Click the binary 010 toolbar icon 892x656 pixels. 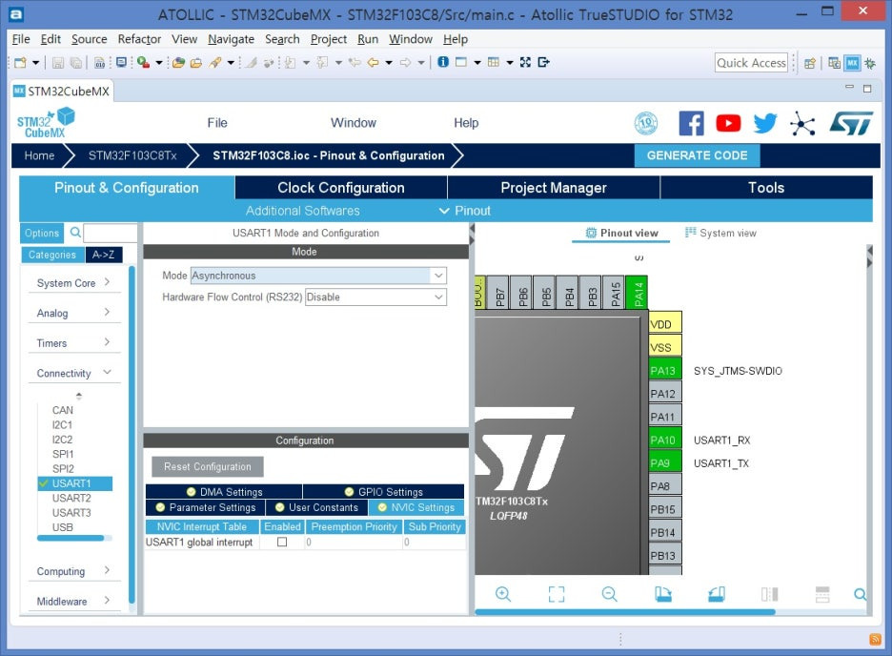click(99, 63)
